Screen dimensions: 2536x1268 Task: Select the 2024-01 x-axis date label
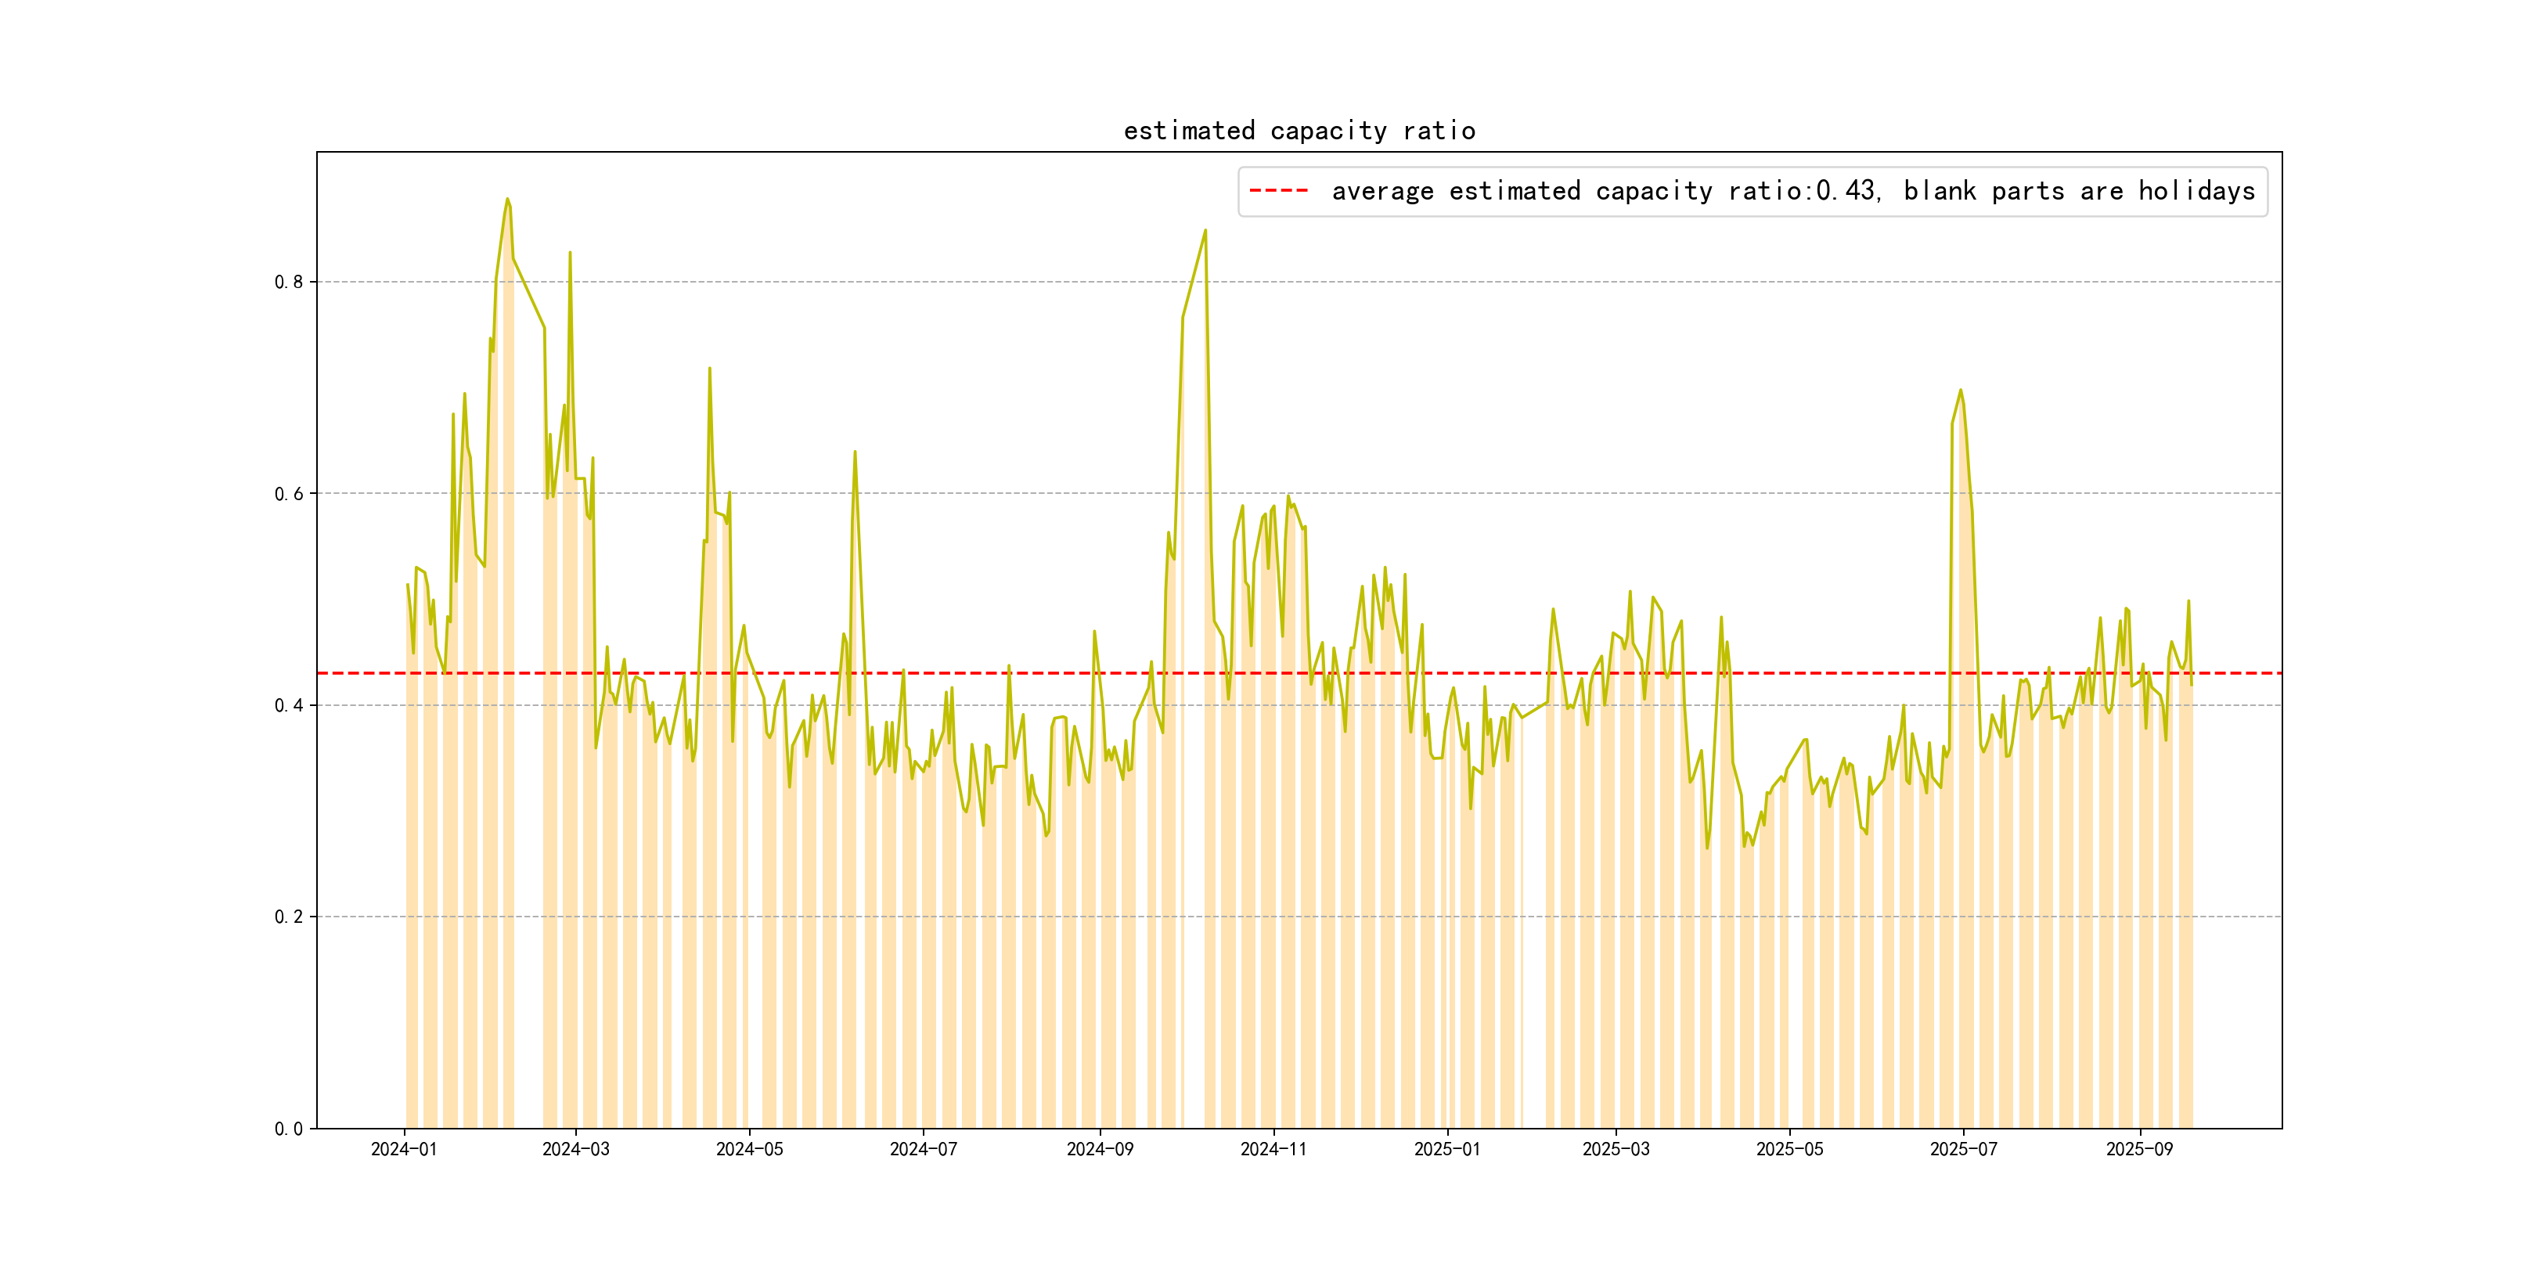(x=404, y=1150)
